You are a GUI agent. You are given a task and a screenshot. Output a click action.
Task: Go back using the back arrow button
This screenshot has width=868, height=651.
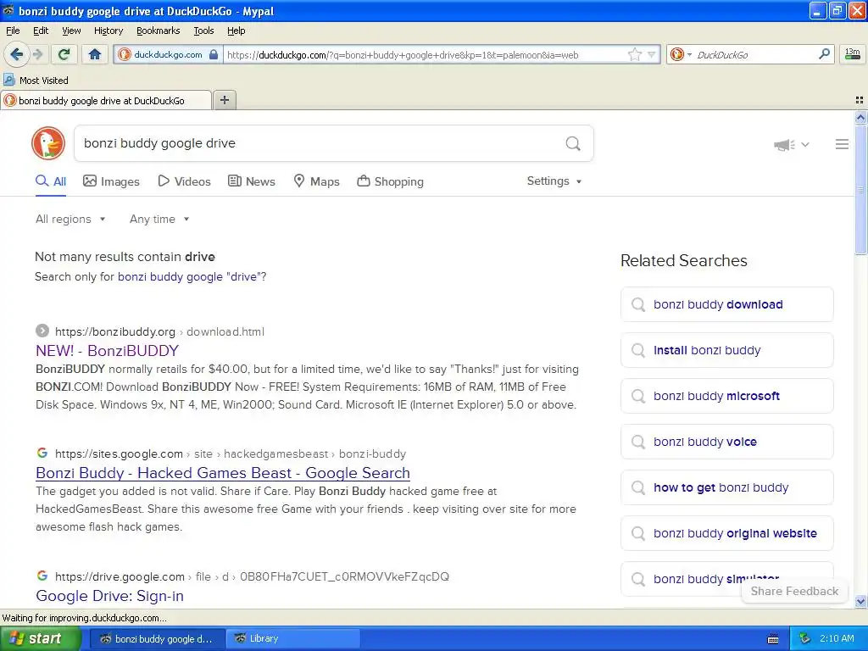pos(16,54)
